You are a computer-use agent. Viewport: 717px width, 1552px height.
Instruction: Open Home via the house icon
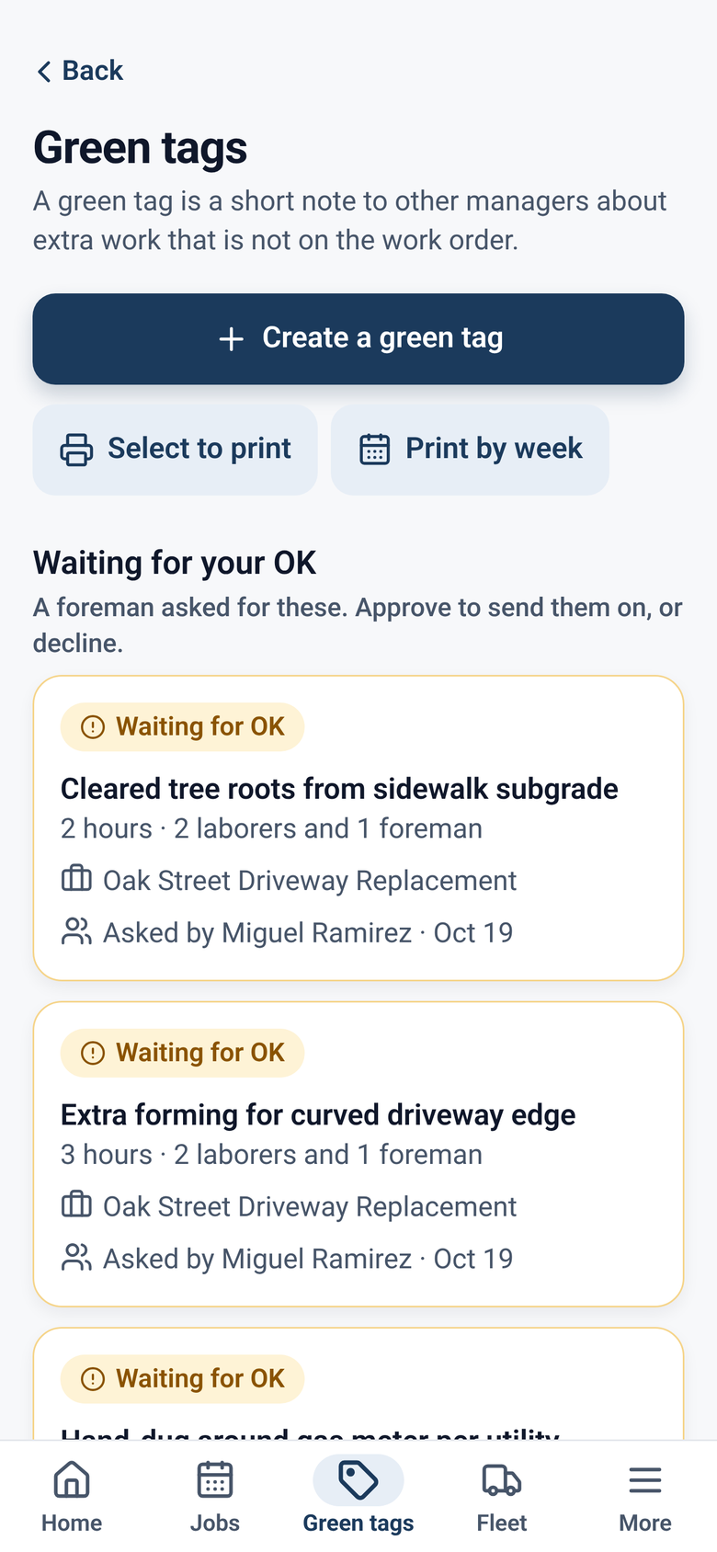pyautogui.click(x=72, y=1480)
